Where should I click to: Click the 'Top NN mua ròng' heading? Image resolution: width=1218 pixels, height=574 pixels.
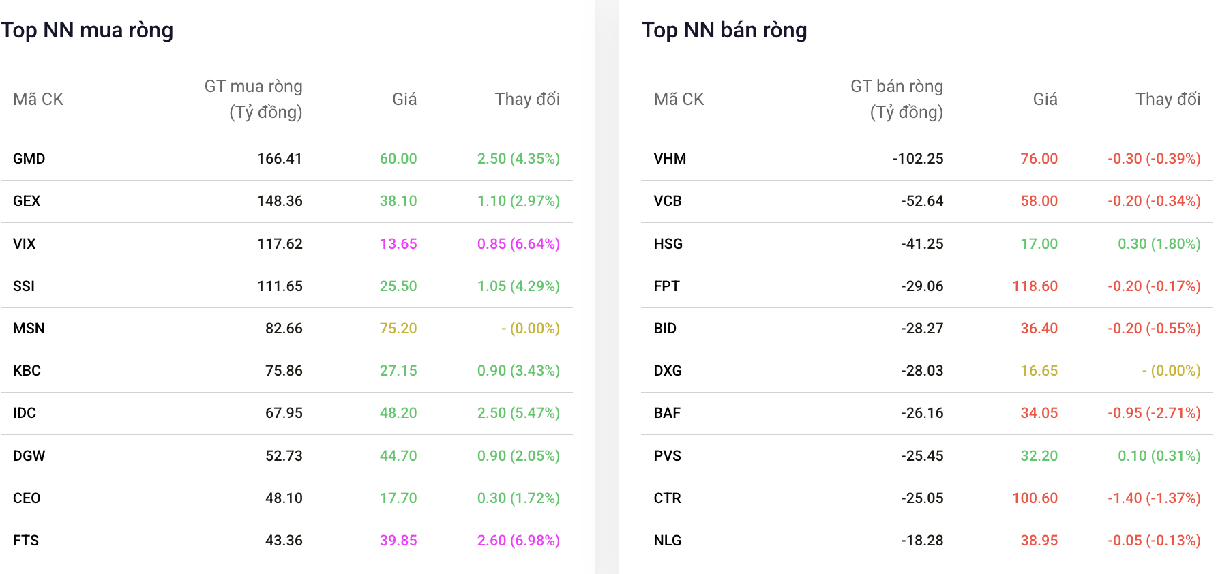(x=87, y=31)
